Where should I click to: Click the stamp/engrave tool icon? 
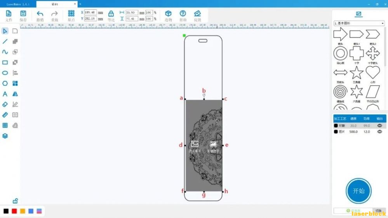(15, 125)
